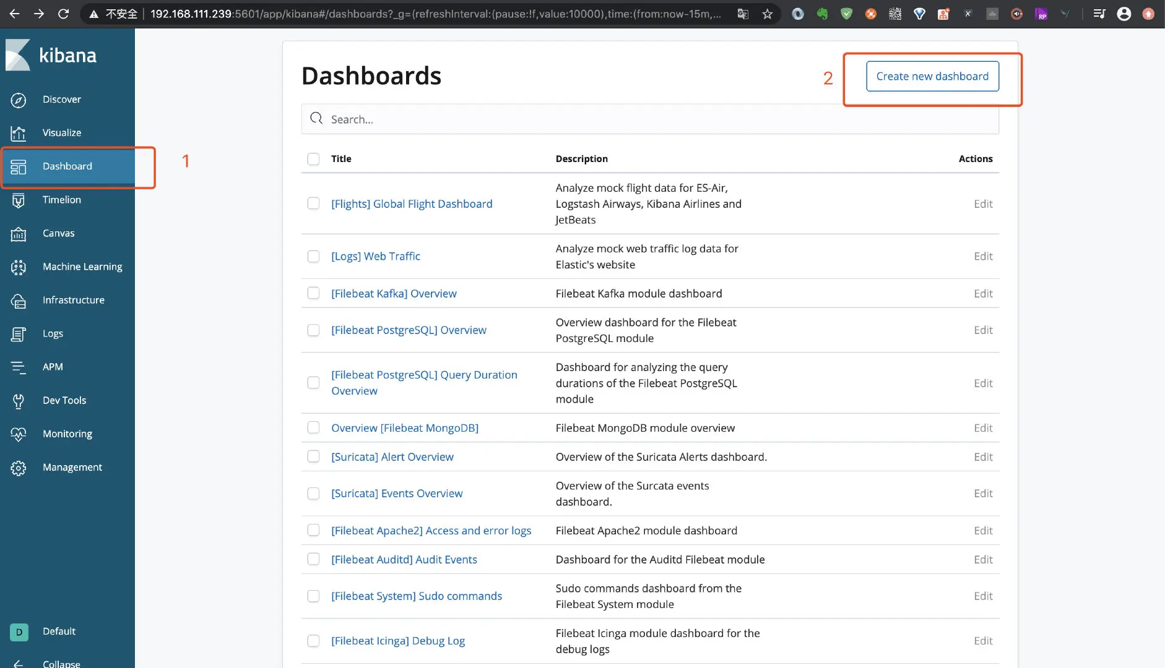Click the dashboard Search input field

(x=650, y=119)
